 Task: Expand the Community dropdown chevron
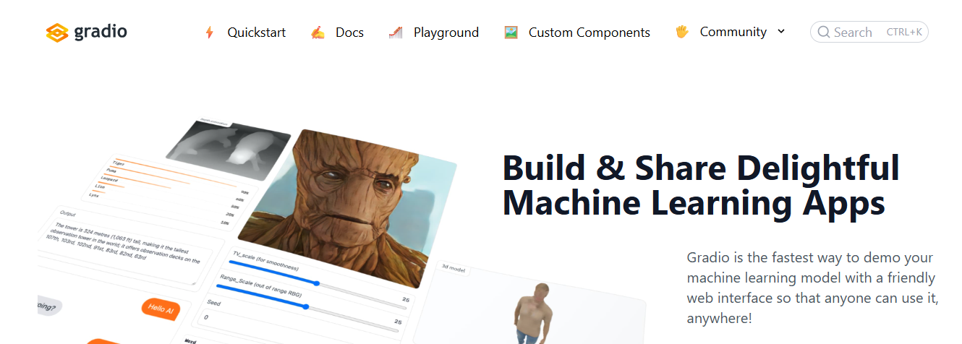tap(781, 32)
